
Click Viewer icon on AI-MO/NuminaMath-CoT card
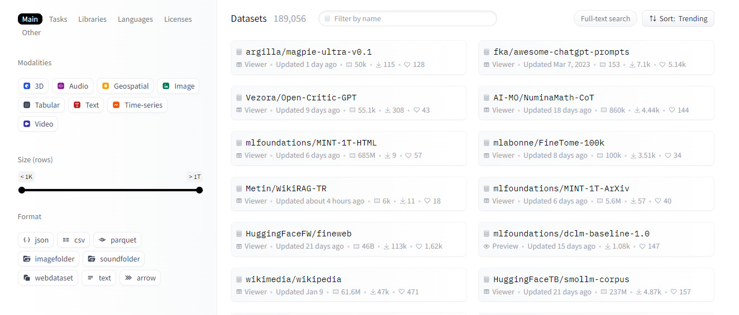(487, 110)
